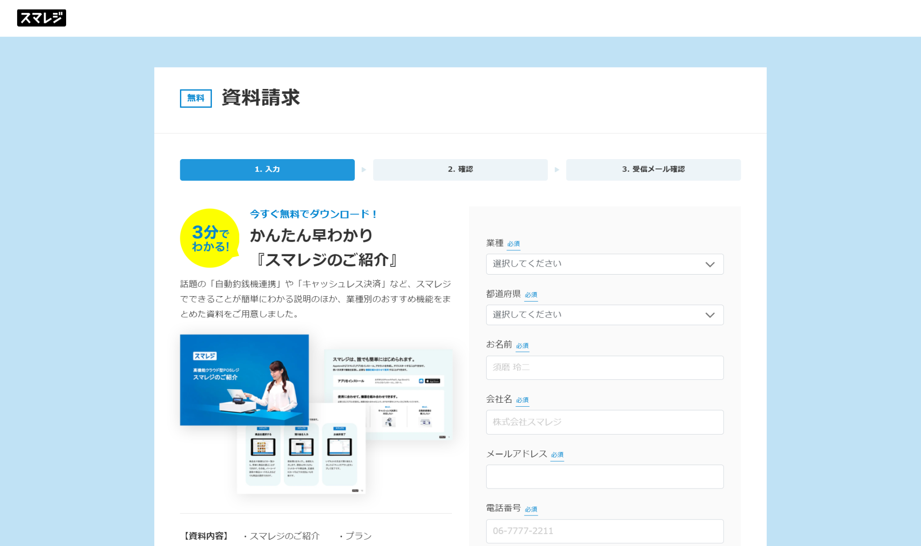Focus the 会社名 input field
Screen dimensions: 921x546
[x=604, y=422]
